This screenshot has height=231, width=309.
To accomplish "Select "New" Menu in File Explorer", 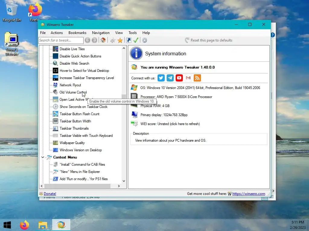I will point(80,172).
